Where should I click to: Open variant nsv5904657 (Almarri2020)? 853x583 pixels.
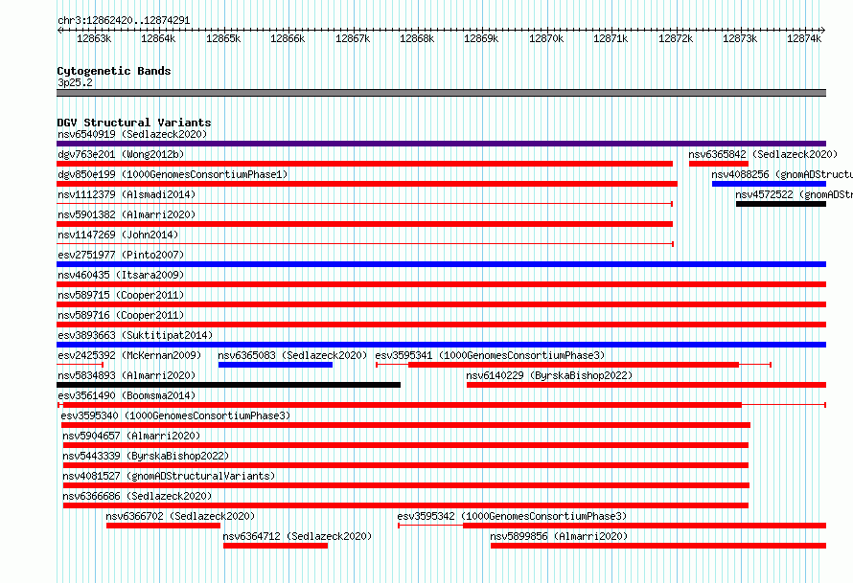(x=131, y=436)
